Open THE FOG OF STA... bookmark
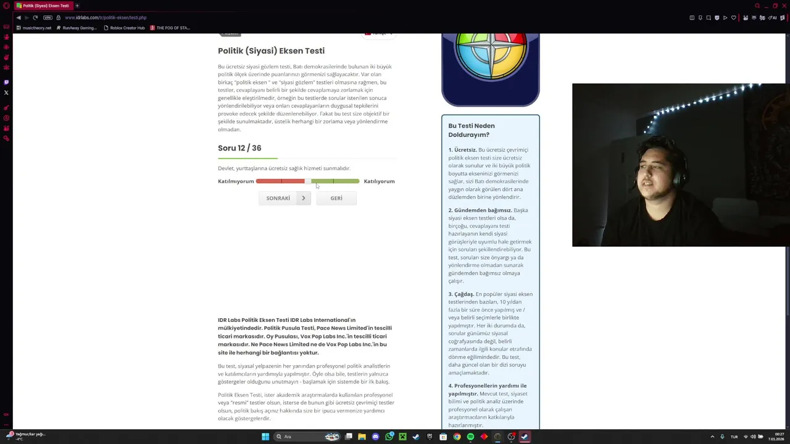This screenshot has width=790, height=444. 170,28
